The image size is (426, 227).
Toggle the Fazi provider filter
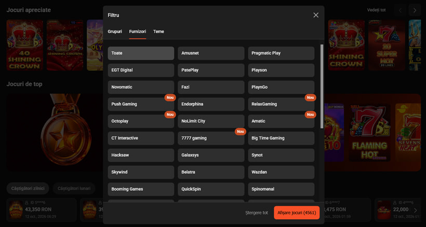click(211, 87)
